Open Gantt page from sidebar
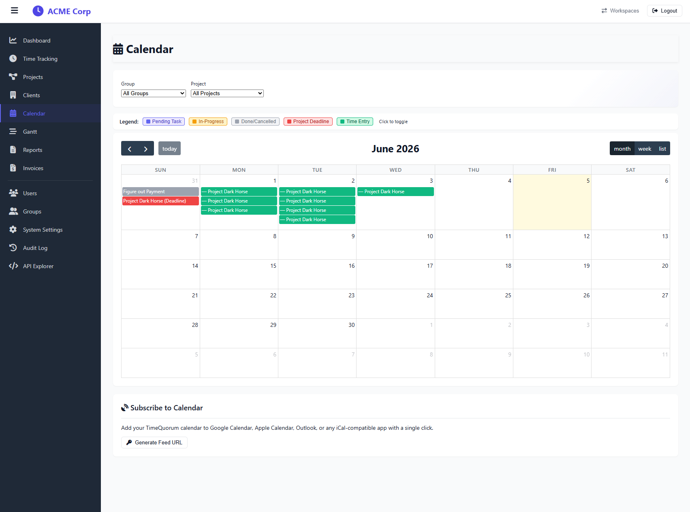The width and height of the screenshot is (690, 512). [50, 132]
